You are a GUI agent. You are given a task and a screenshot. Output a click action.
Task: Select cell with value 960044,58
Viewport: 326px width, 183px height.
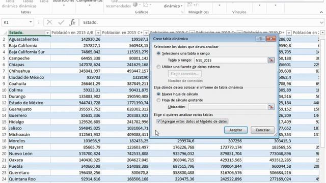(267, 166)
